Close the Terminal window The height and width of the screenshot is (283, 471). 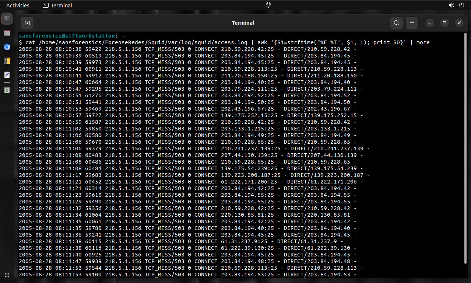click(x=459, y=23)
